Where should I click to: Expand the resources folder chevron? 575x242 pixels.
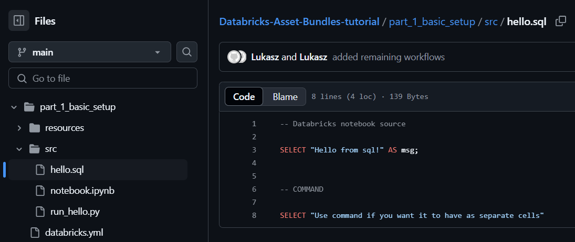[x=19, y=128]
